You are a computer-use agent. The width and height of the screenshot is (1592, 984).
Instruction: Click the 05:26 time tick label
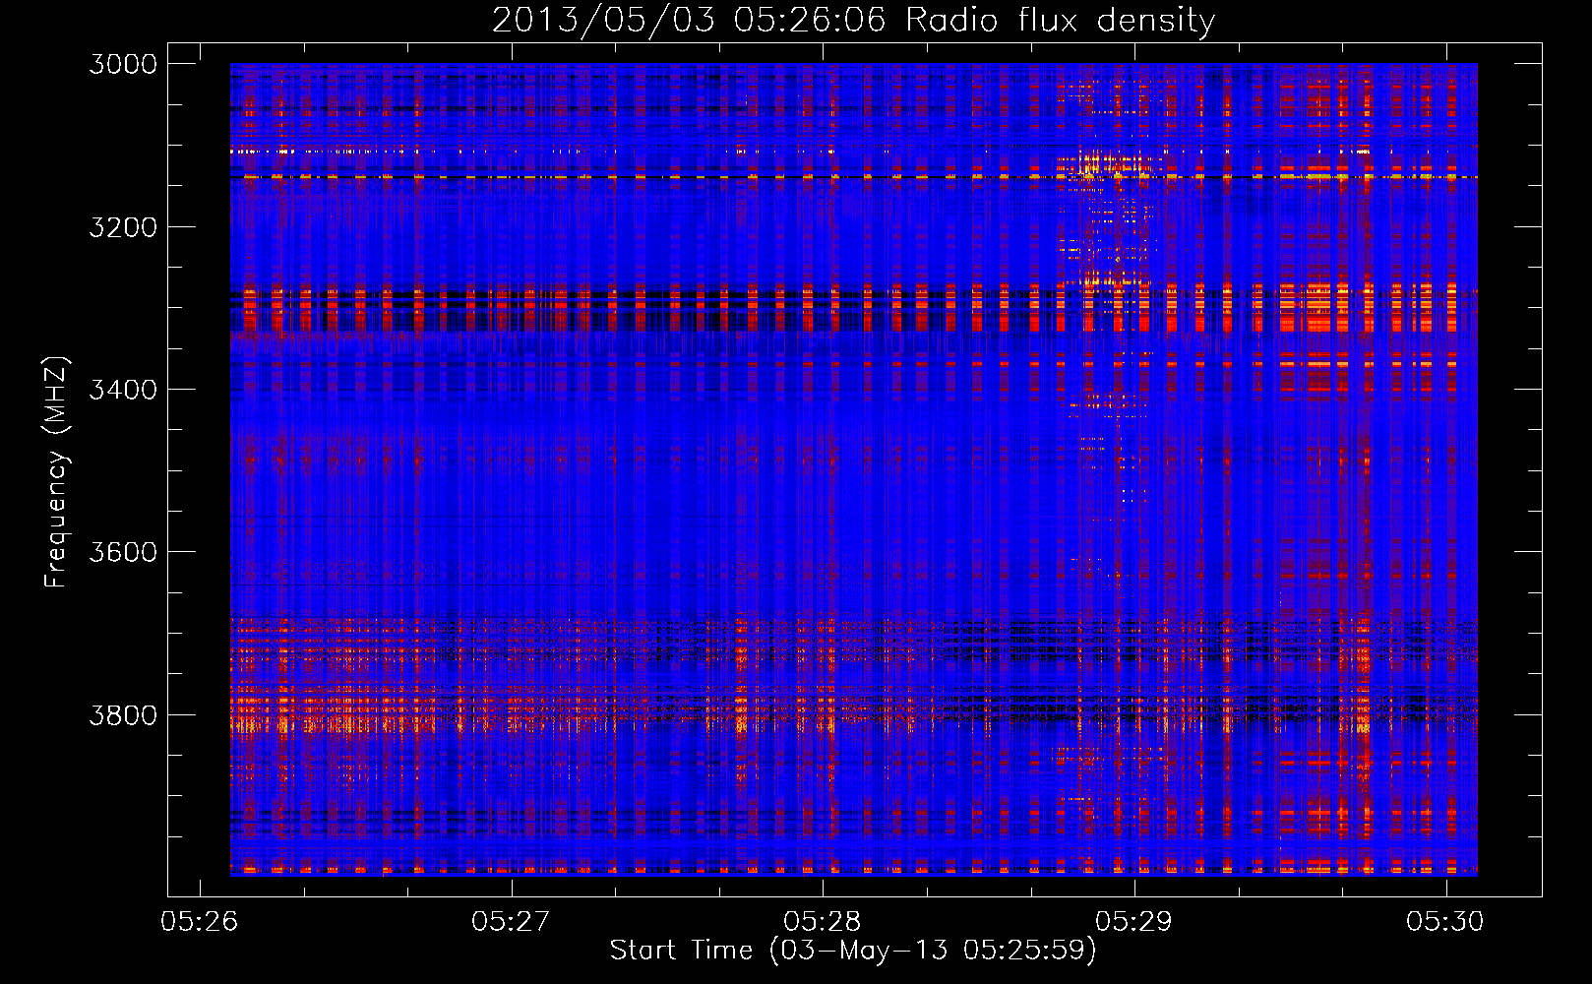(200, 921)
